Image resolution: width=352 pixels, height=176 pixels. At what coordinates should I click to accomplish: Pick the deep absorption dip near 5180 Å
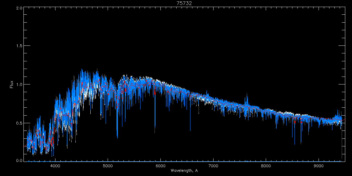pos(117,135)
